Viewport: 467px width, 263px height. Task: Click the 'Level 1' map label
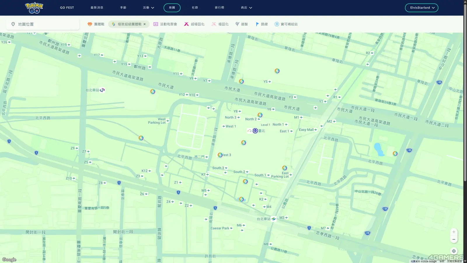pyautogui.click(x=266, y=125)
